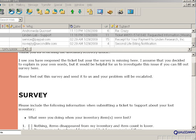Open the Out mailbox tray icon

pos(19,12)
